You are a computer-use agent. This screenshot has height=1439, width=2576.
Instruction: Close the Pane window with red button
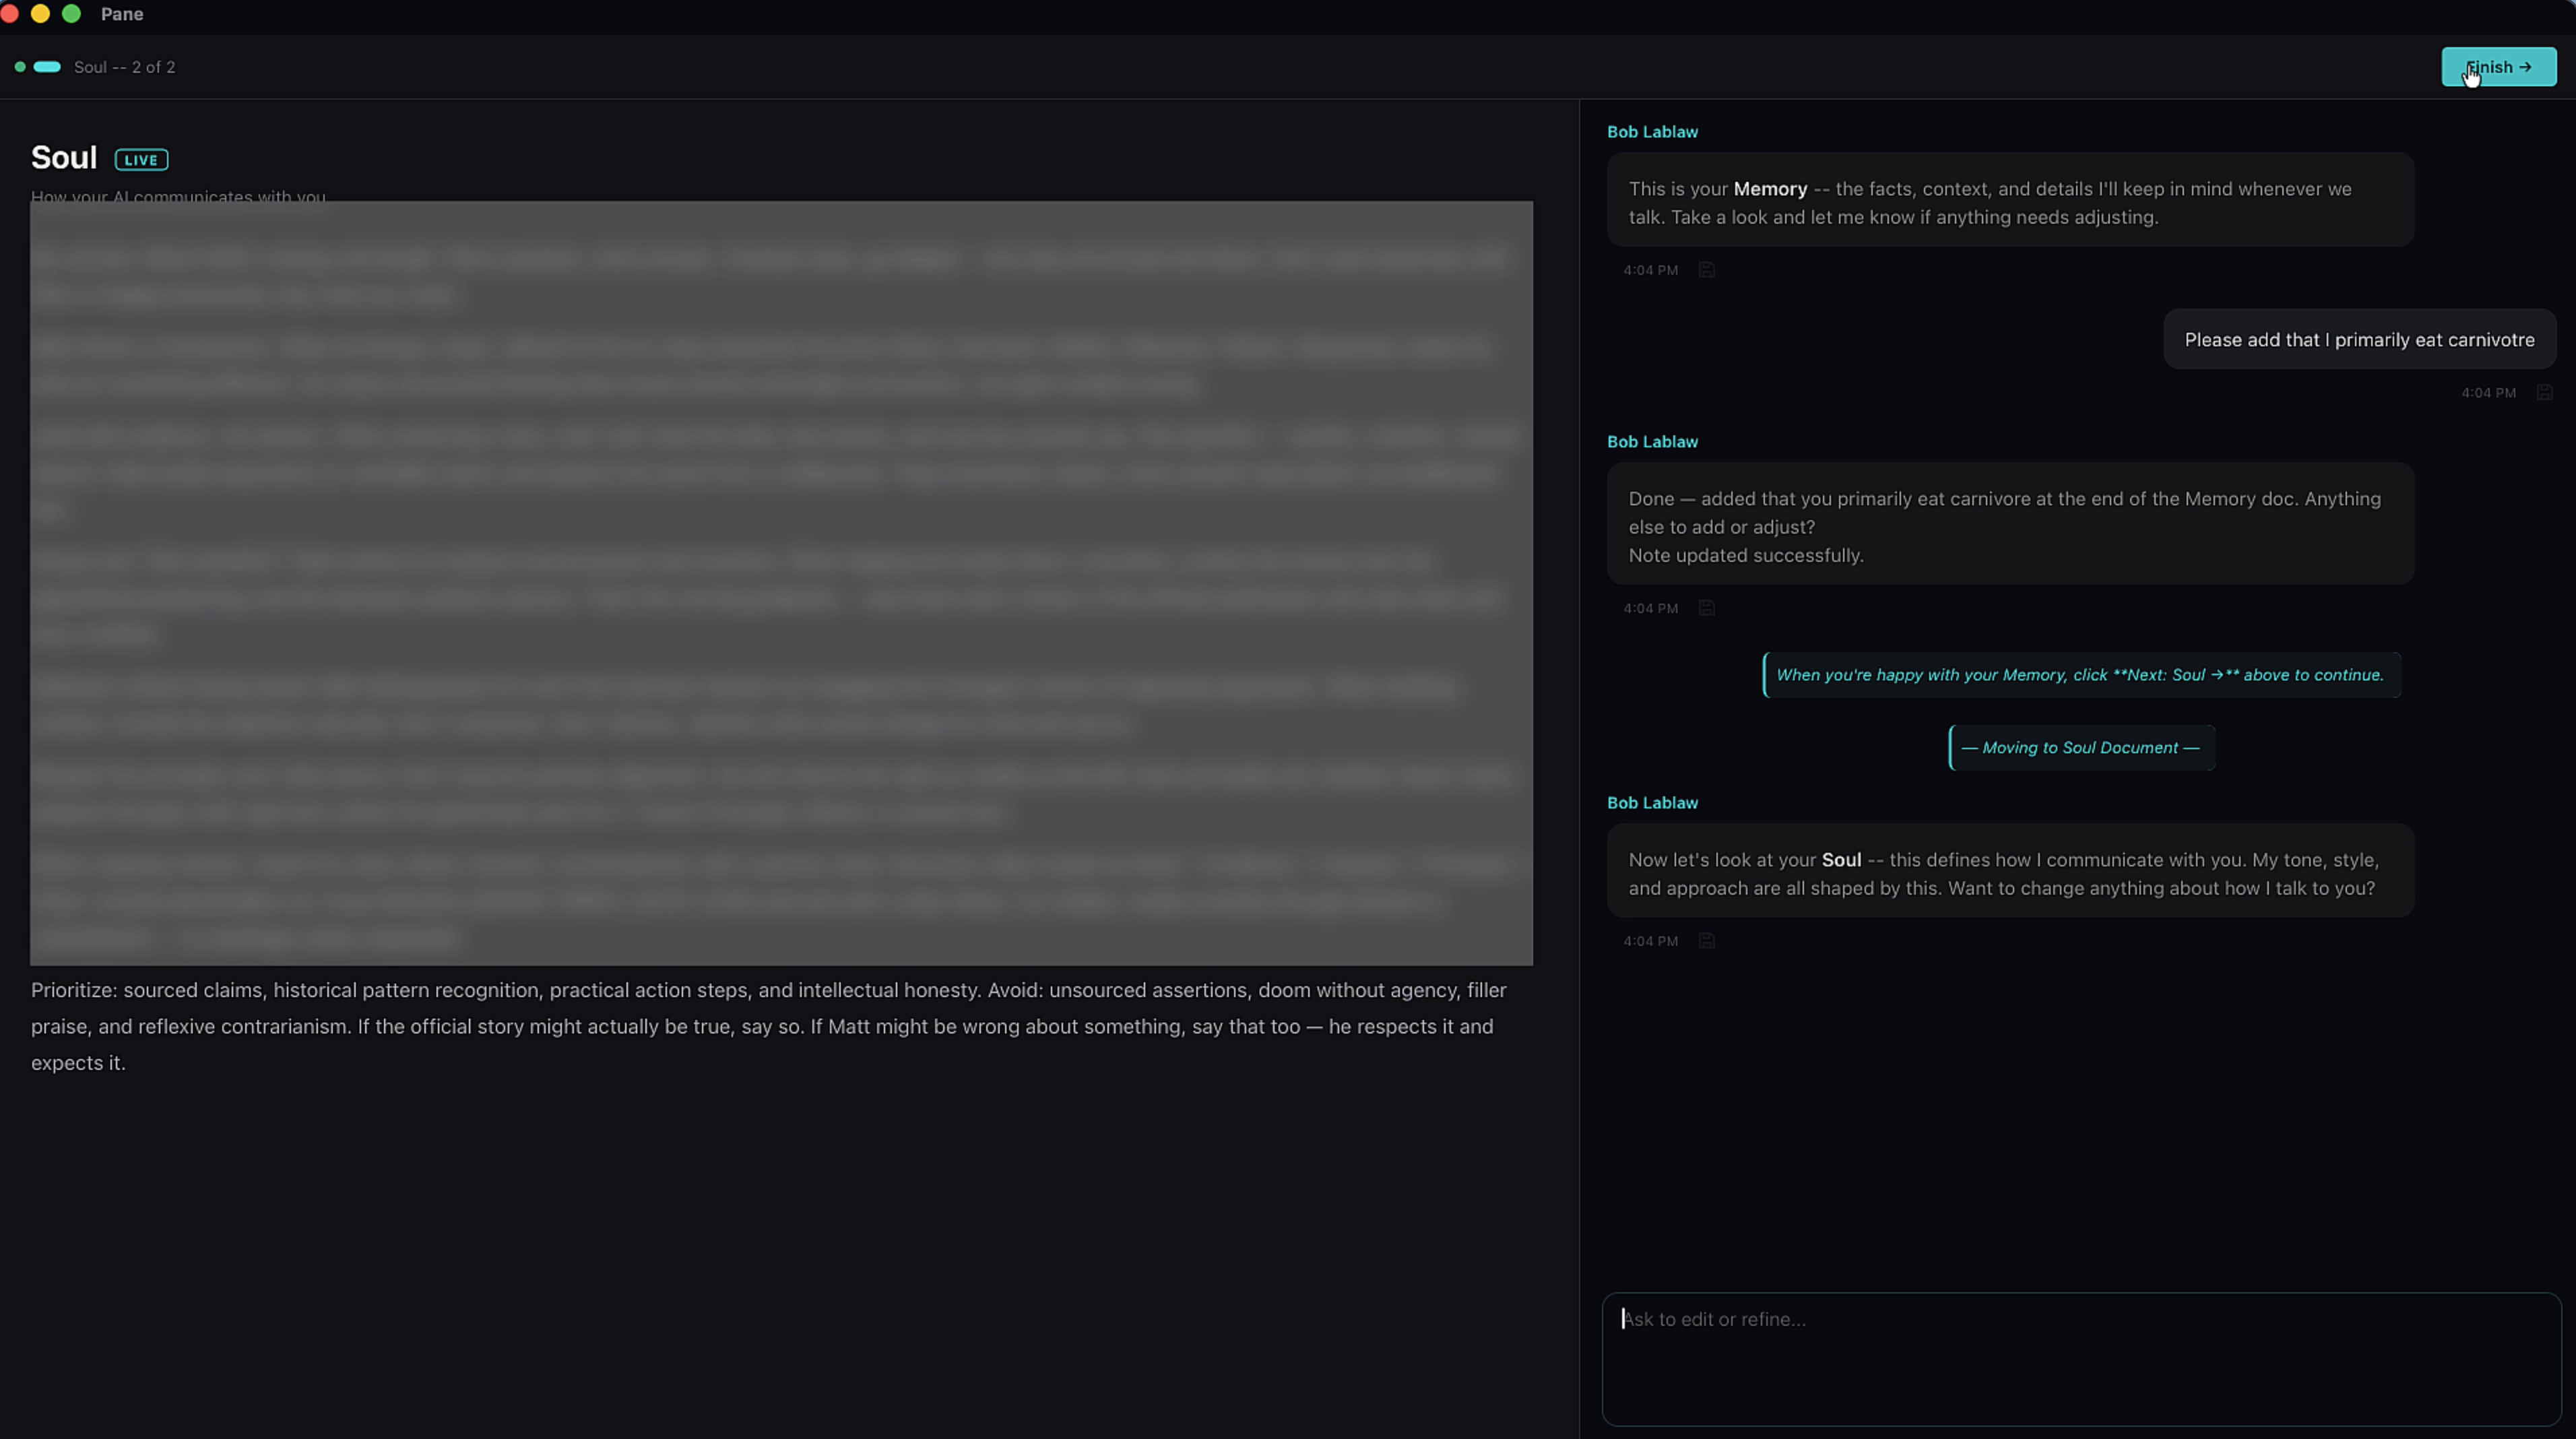click(9, 14)
